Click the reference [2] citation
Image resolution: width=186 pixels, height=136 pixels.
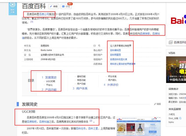[x=91, y=121]
